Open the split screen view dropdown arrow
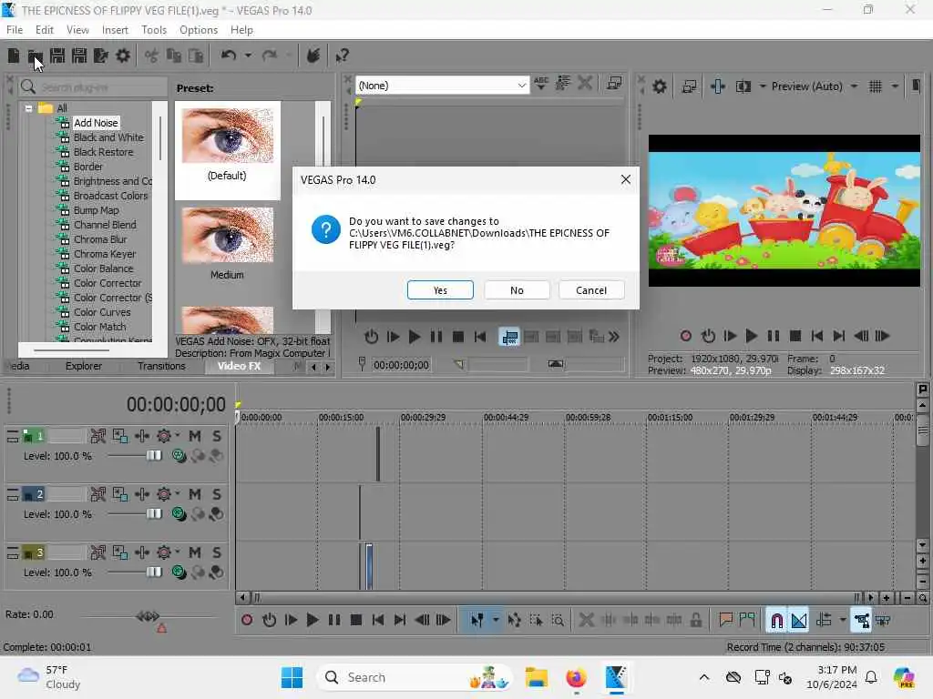The height and width of the screenshot is (699, 933). pos(763,86)
